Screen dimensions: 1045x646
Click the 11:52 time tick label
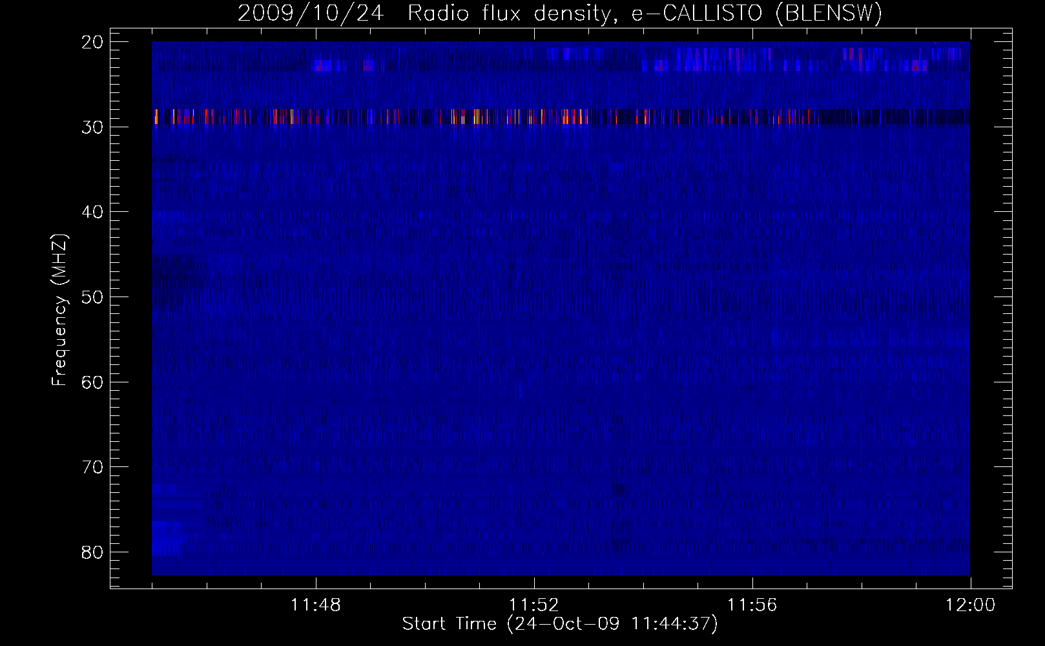[534, 605]
